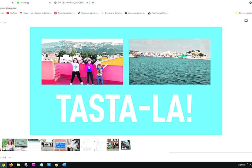Open the Otros marcadores bookmarks folder

tap(243, 13)
